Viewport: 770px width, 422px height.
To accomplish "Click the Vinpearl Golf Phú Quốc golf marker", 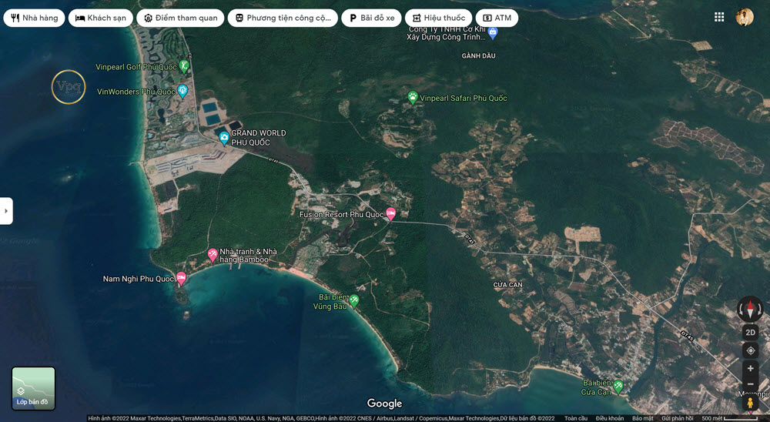I will [x=184, y=65].
